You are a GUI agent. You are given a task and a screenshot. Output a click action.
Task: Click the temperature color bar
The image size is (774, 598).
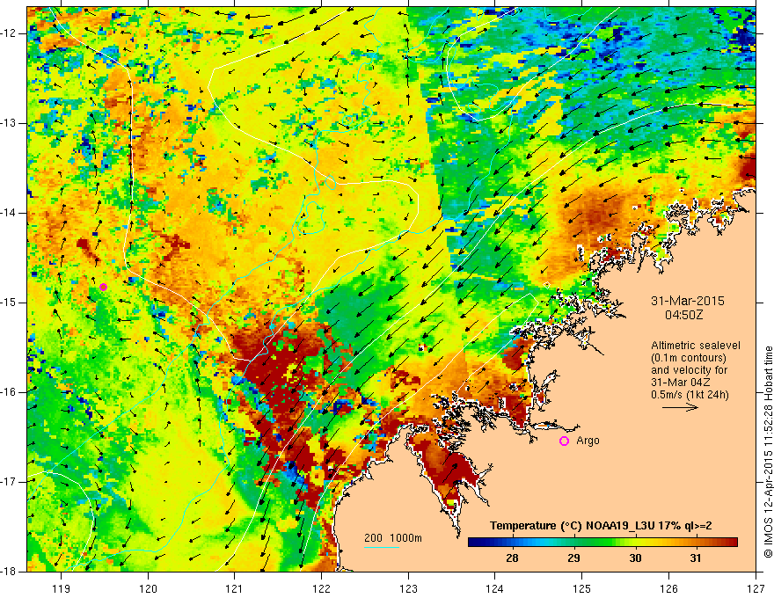[602, 543]
